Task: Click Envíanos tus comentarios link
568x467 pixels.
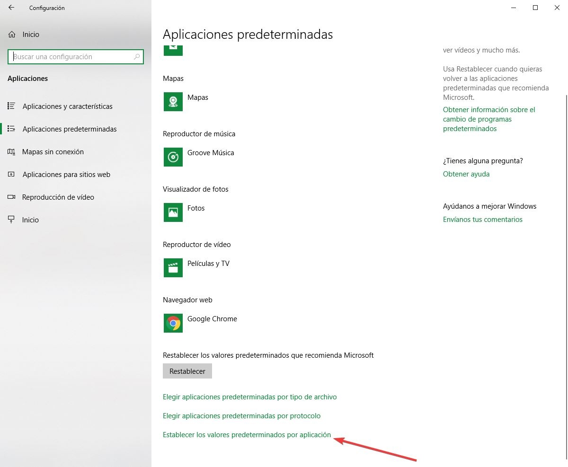Action: [x=483, y=220]
